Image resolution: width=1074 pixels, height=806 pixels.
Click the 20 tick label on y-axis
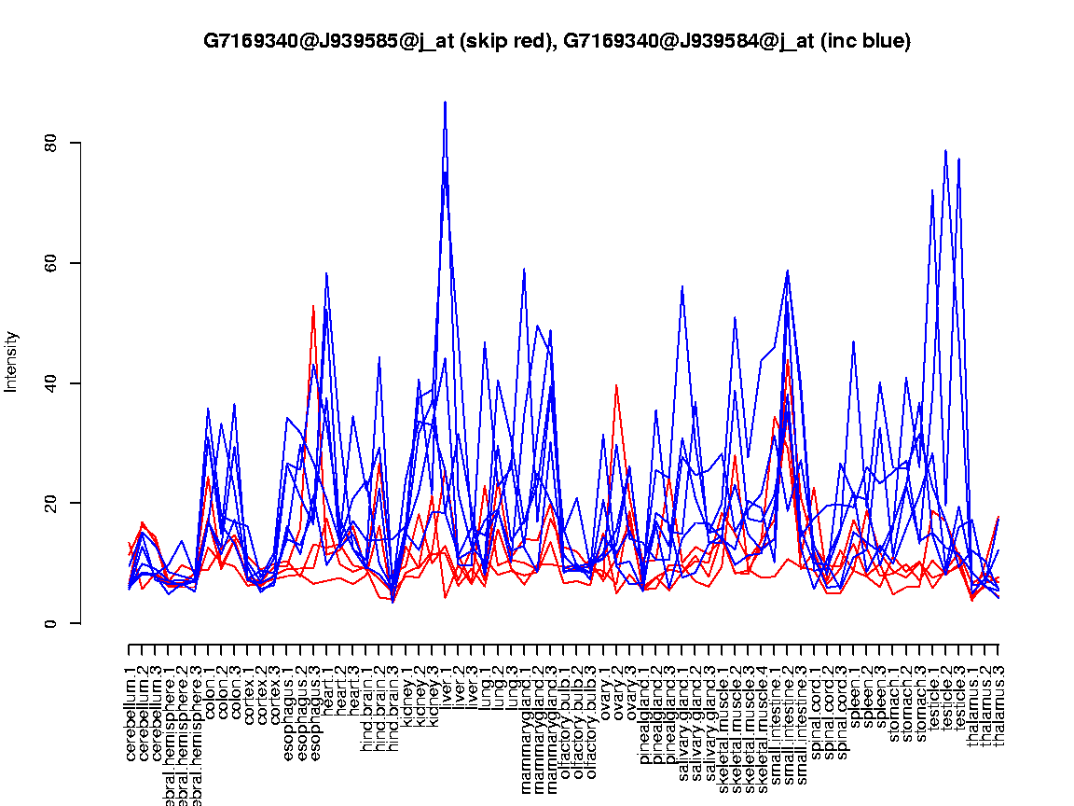pos(53,503)
